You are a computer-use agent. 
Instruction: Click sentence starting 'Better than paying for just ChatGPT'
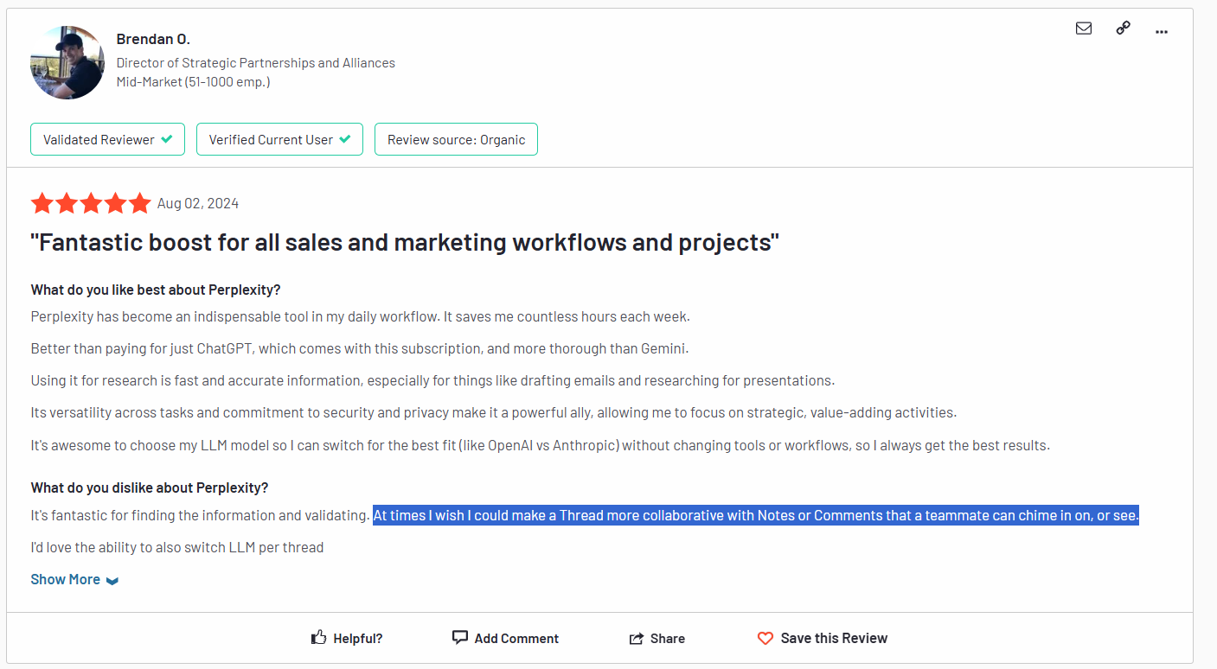coord(360,348)
